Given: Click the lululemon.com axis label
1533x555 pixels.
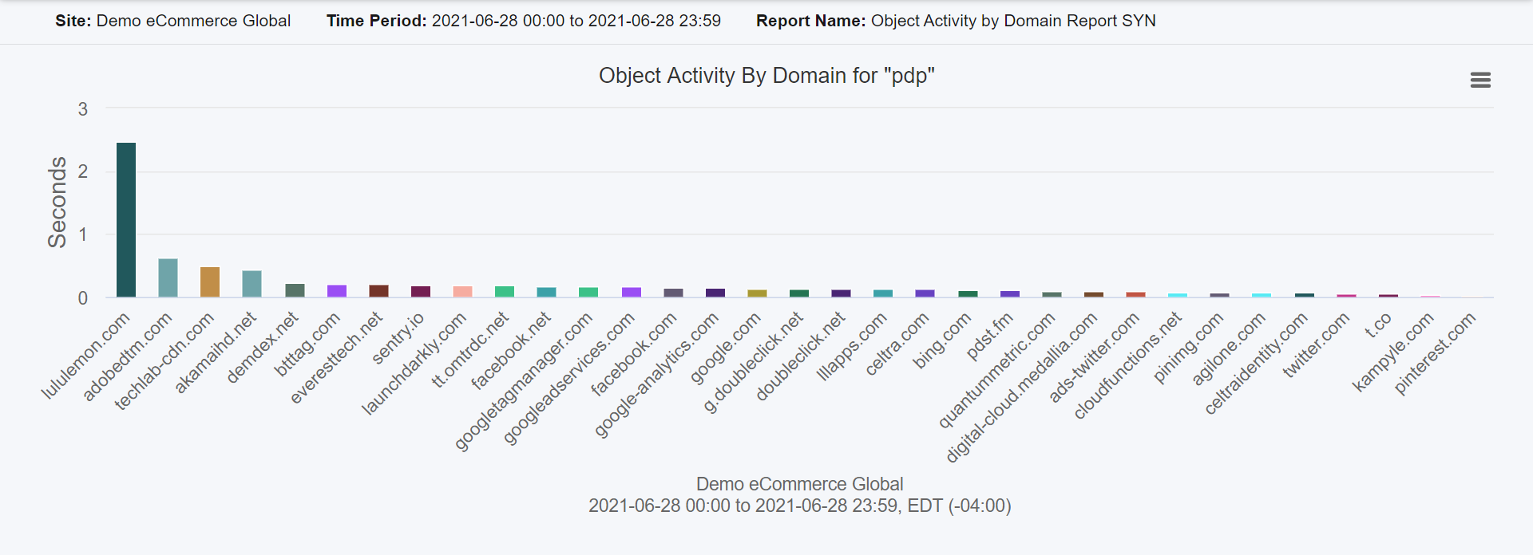Looking at the screenshot, I should coord(85,356).
